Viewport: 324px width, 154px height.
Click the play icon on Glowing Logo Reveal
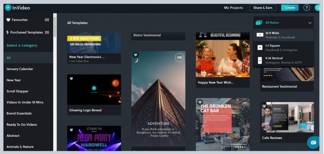(94, 88)
